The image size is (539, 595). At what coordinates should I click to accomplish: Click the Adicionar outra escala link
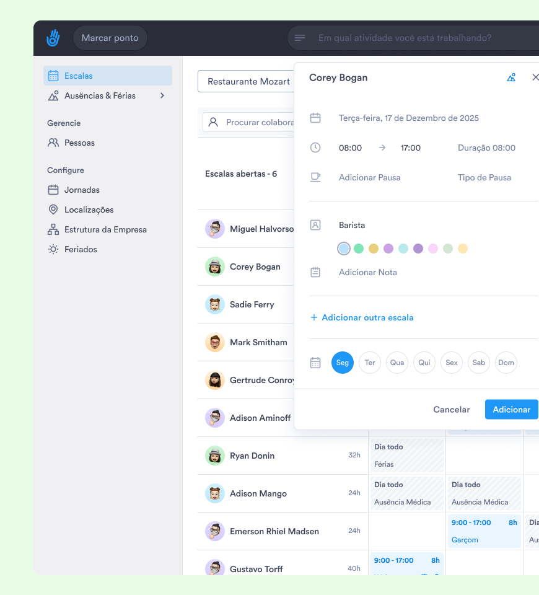click(362, 317)
